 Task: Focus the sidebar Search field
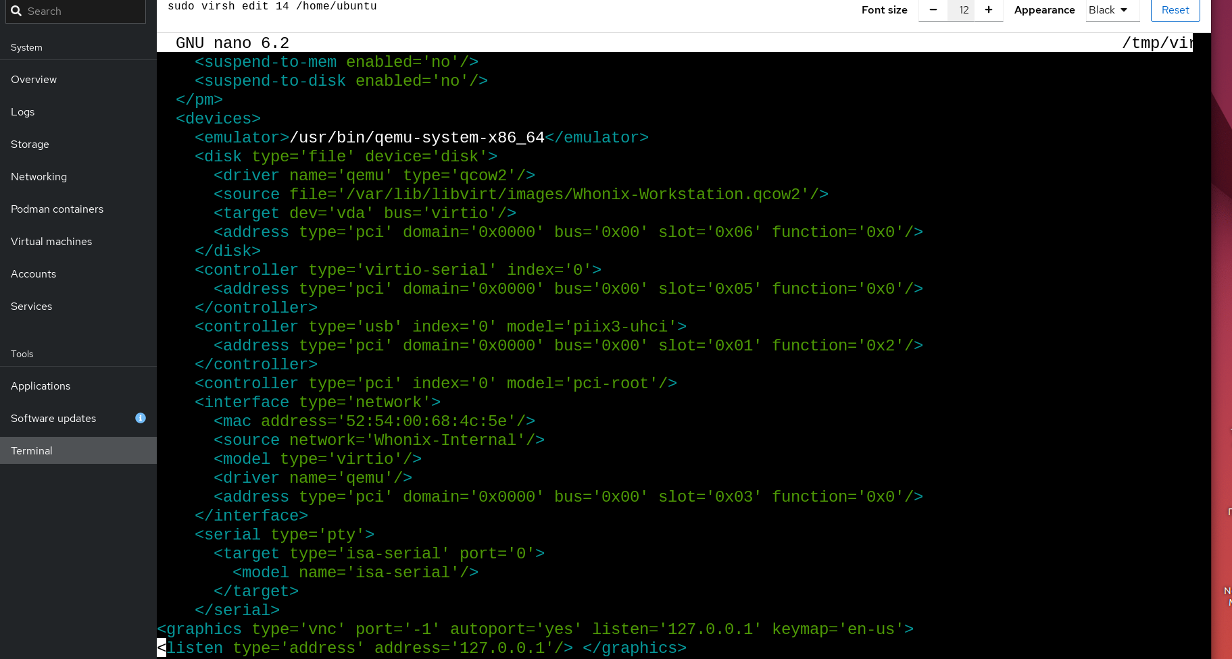tap(81, 11)
